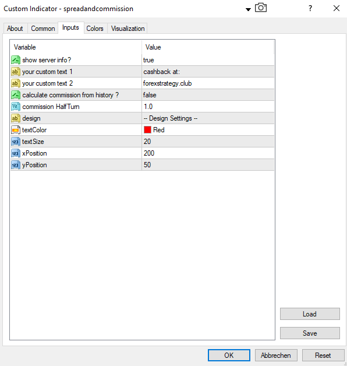Toggle the show server info true value
The width and height of the screenshot is (347, 366).
(208, 60)
